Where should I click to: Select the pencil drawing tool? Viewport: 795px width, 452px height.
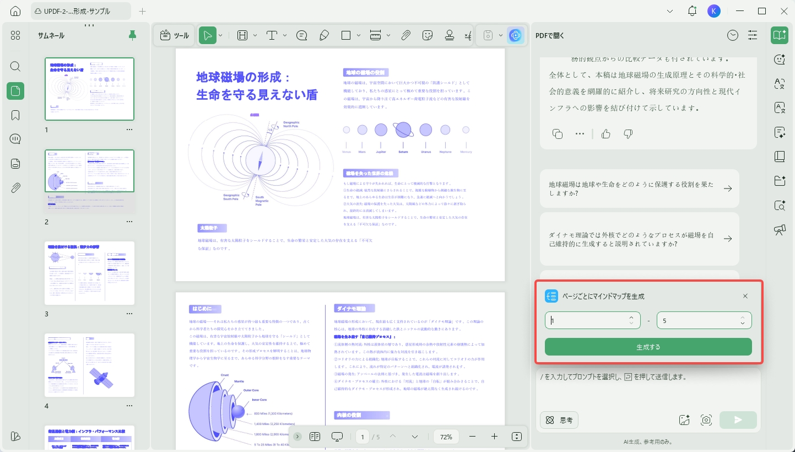[324, 35]
